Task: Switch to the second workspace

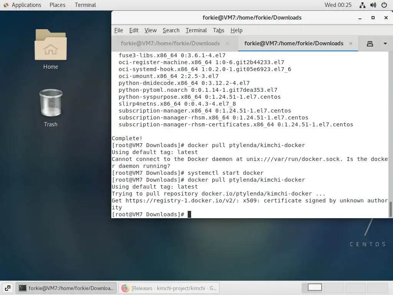Action: click(334, 288)
